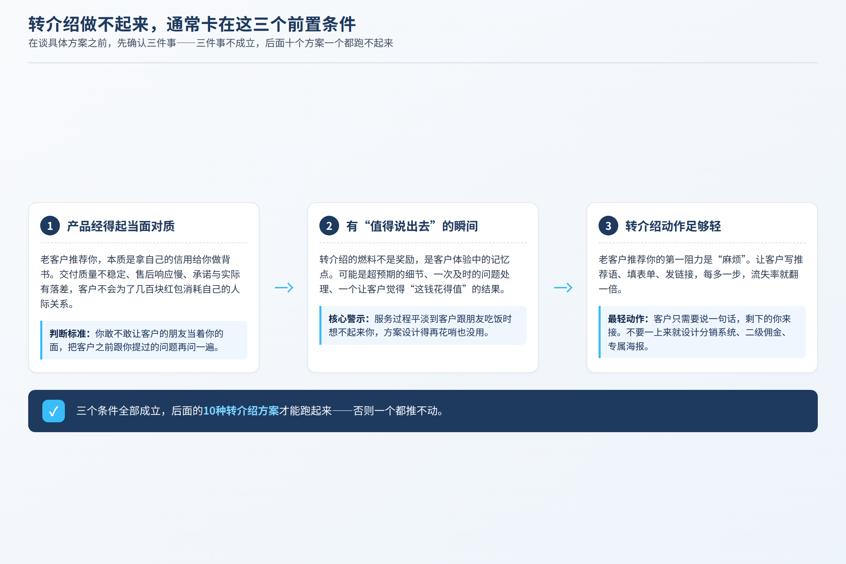This screenshot has width=846, height=564.
Task: Click the blue checkmark icon in the banner
Action: tap(54, 411)
